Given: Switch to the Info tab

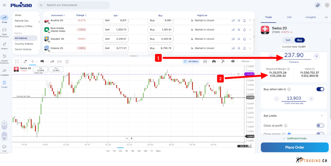Looking at the screenshot, I should pos(289,17).
